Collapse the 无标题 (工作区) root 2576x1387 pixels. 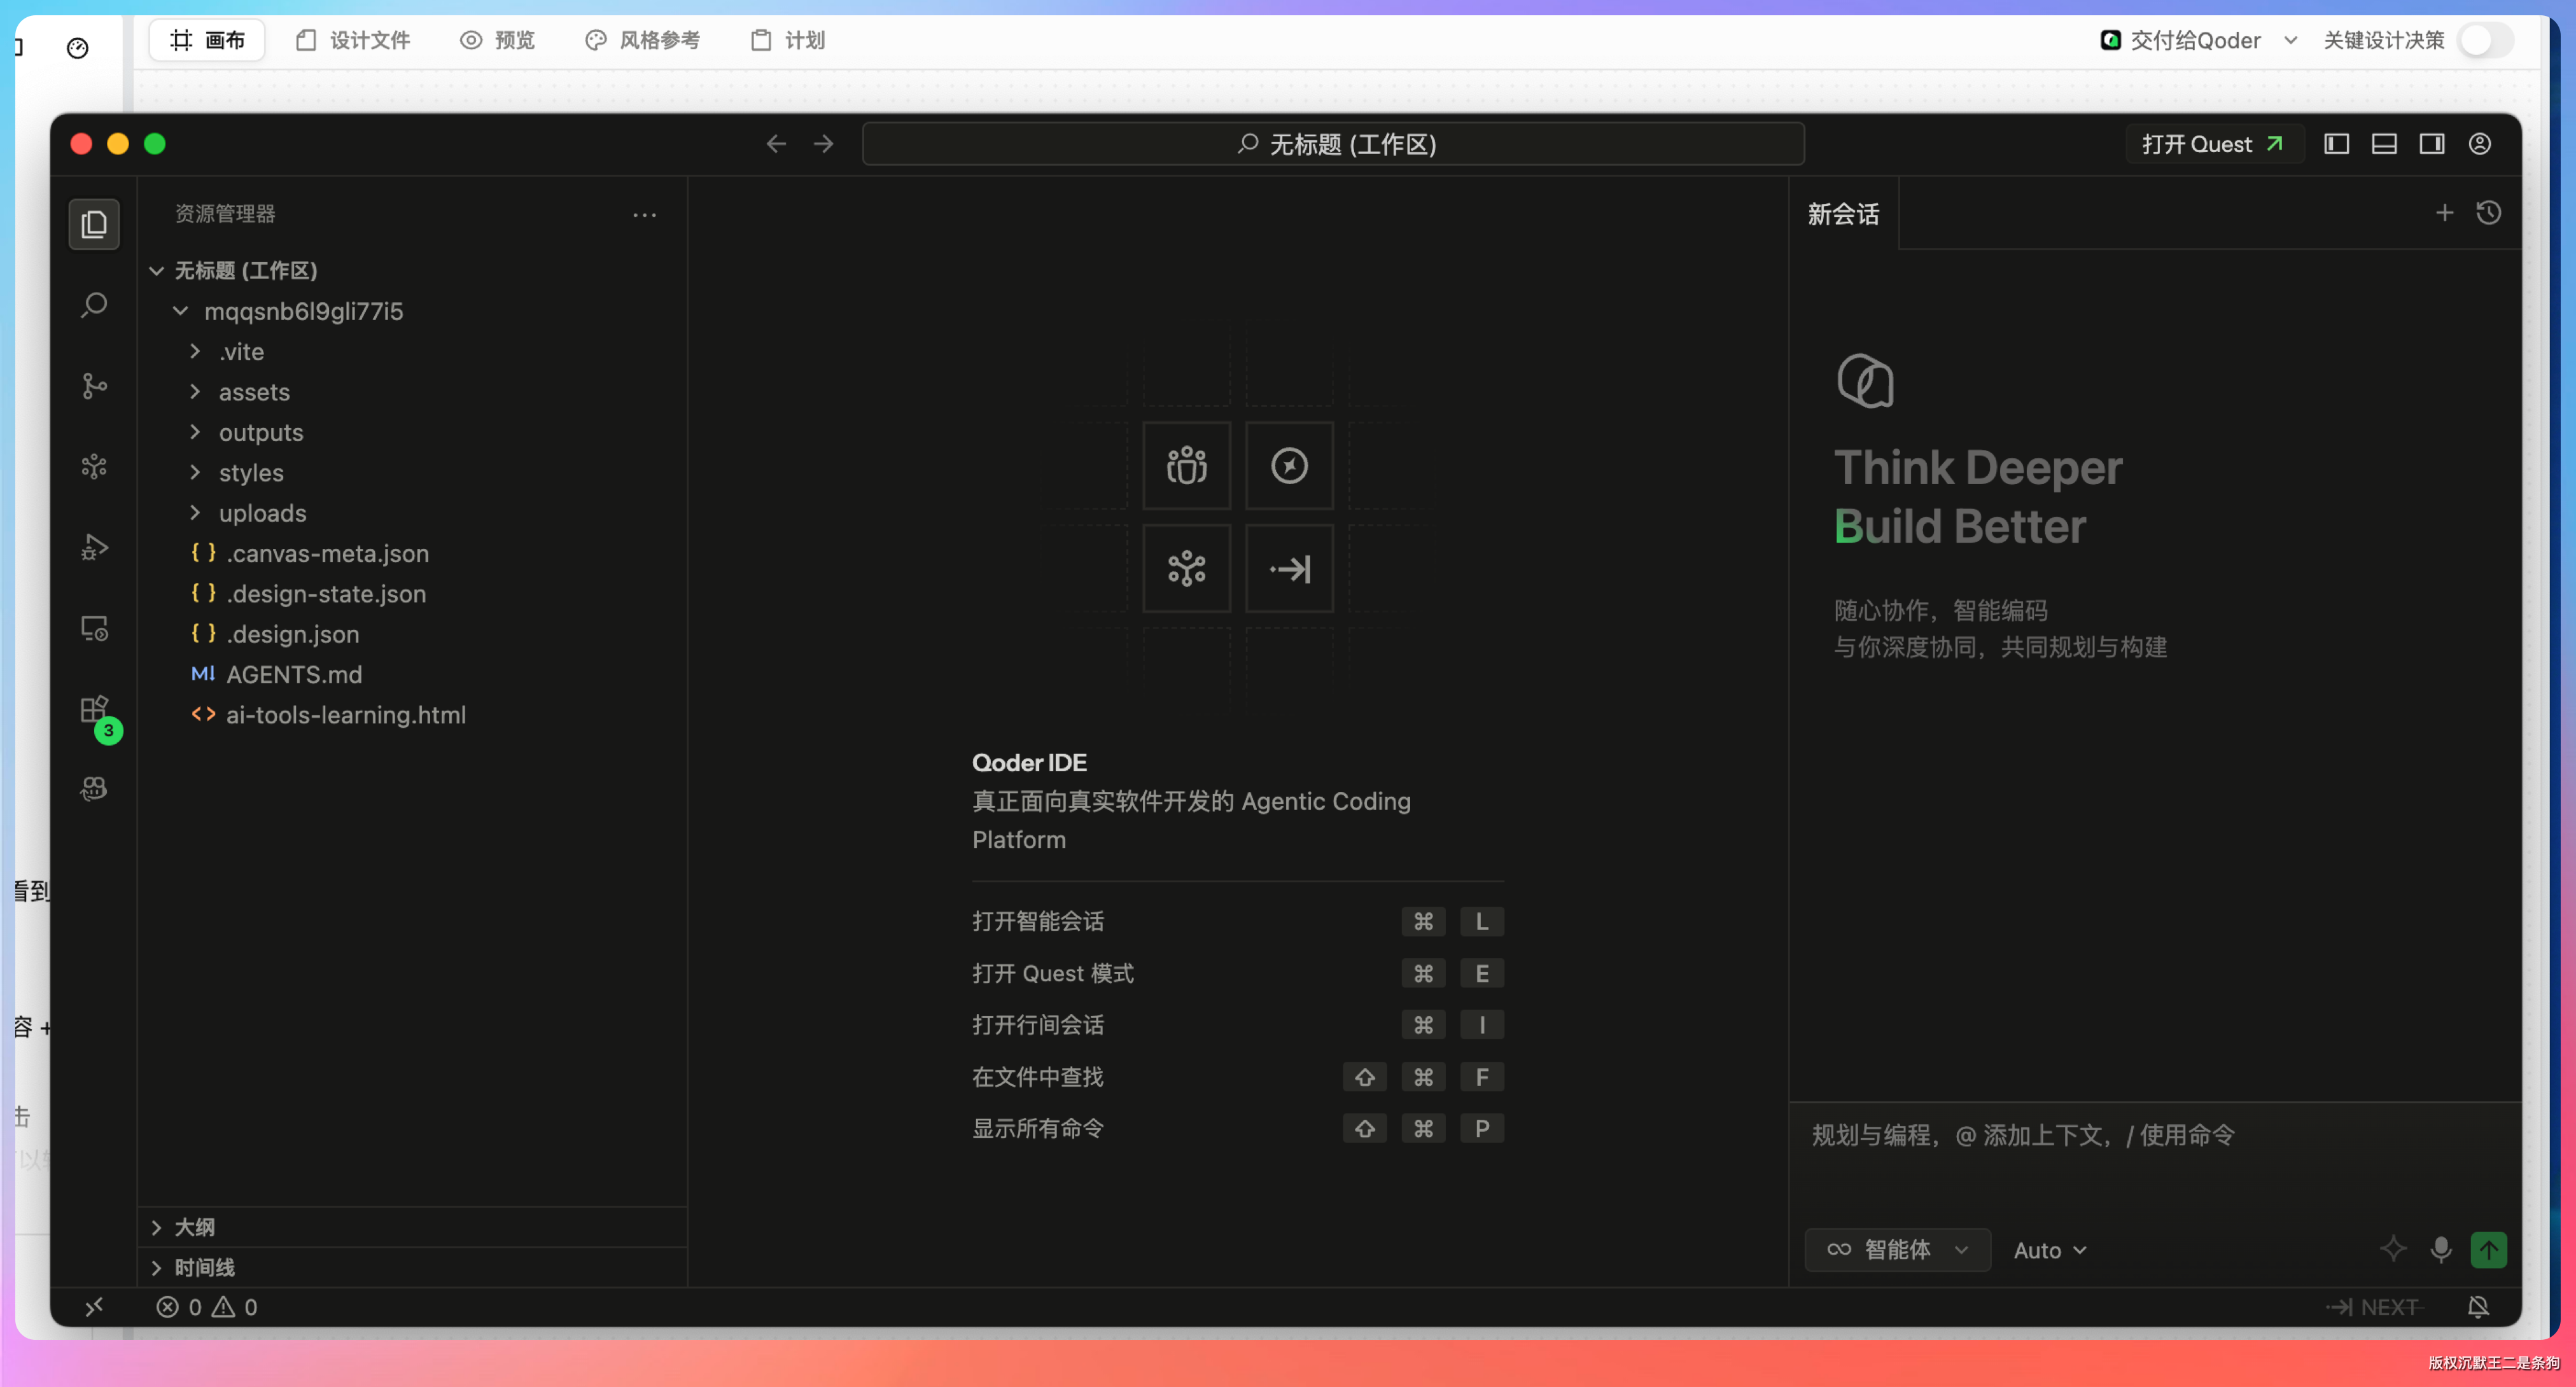(157, 271)
